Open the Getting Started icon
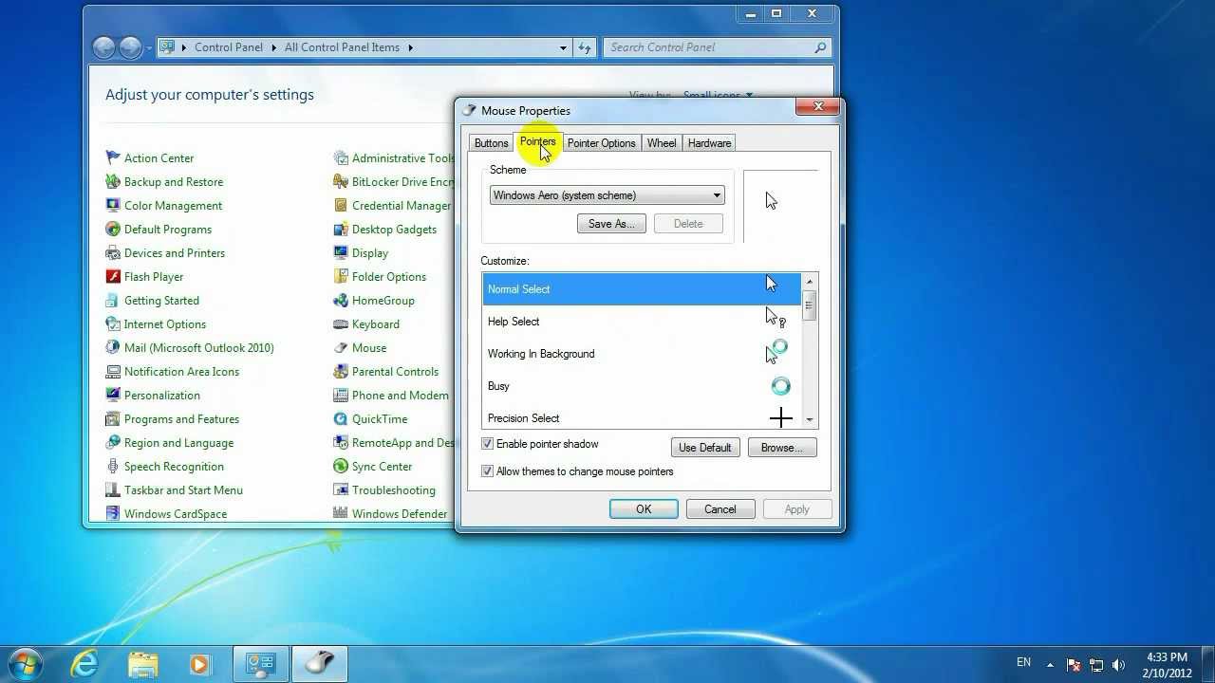The image size is (1215, 683). click(x=113, y=301)
